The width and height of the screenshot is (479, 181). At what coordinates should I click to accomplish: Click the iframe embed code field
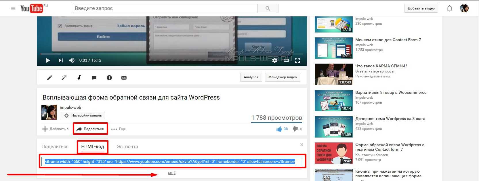coord(172,161)
